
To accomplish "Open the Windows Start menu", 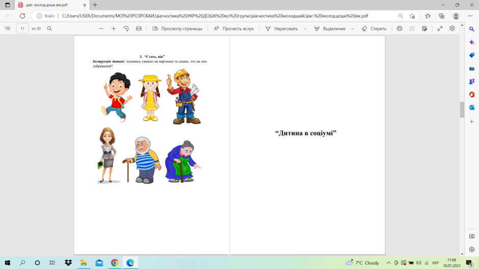I will click(8, 262).
